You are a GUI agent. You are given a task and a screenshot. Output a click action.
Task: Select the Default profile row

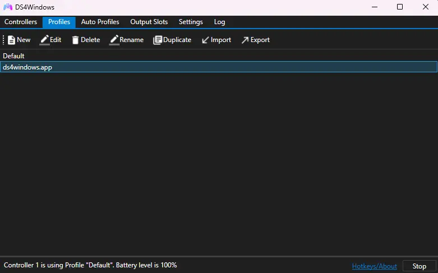(219, 56)
